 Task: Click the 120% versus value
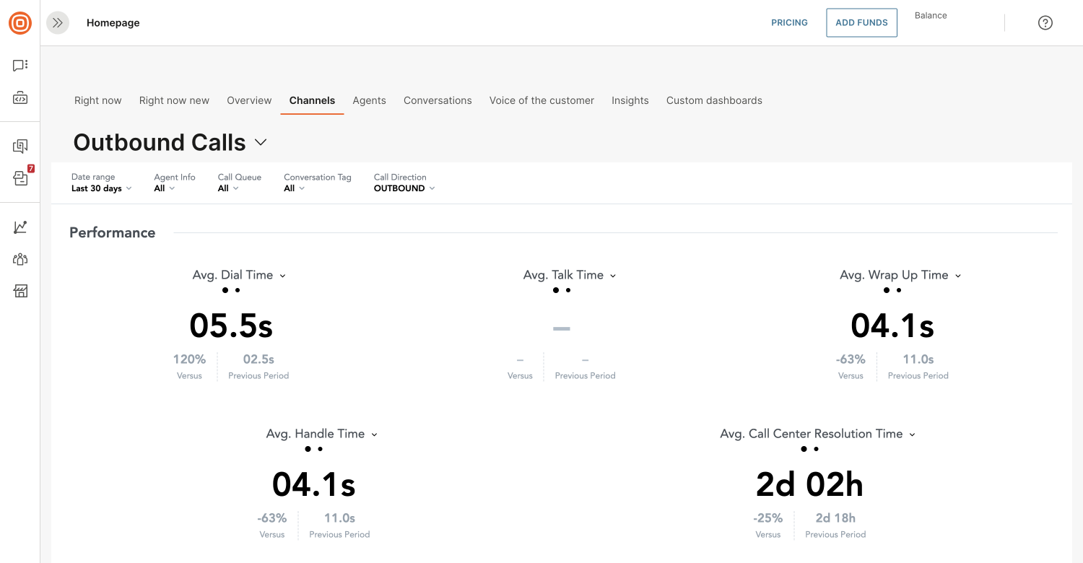click(x=189, y=359)
